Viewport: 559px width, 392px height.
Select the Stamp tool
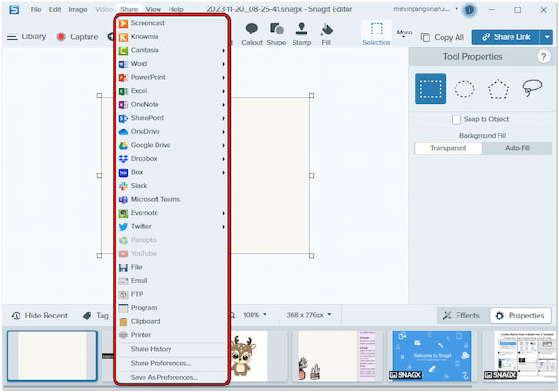click(302, 34)
